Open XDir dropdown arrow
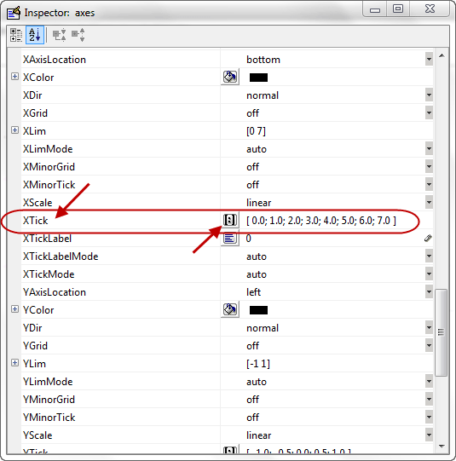 click(x=429, y=95)
